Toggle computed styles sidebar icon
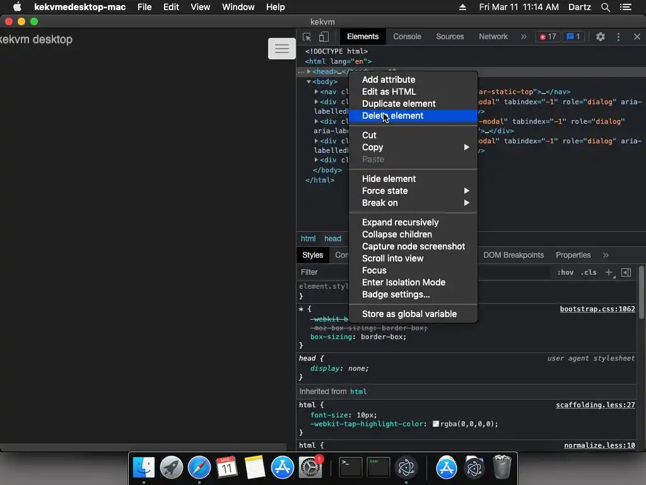646x485 pixels. [x=626, y=272]
